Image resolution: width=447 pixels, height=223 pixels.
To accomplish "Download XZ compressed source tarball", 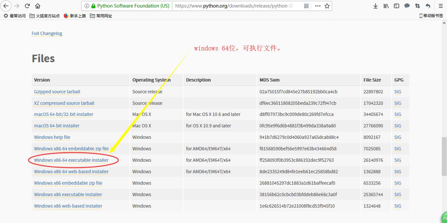I will tap(64, 103).
